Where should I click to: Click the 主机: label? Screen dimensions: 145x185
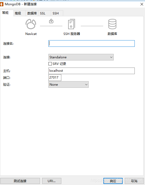(7, 71)
